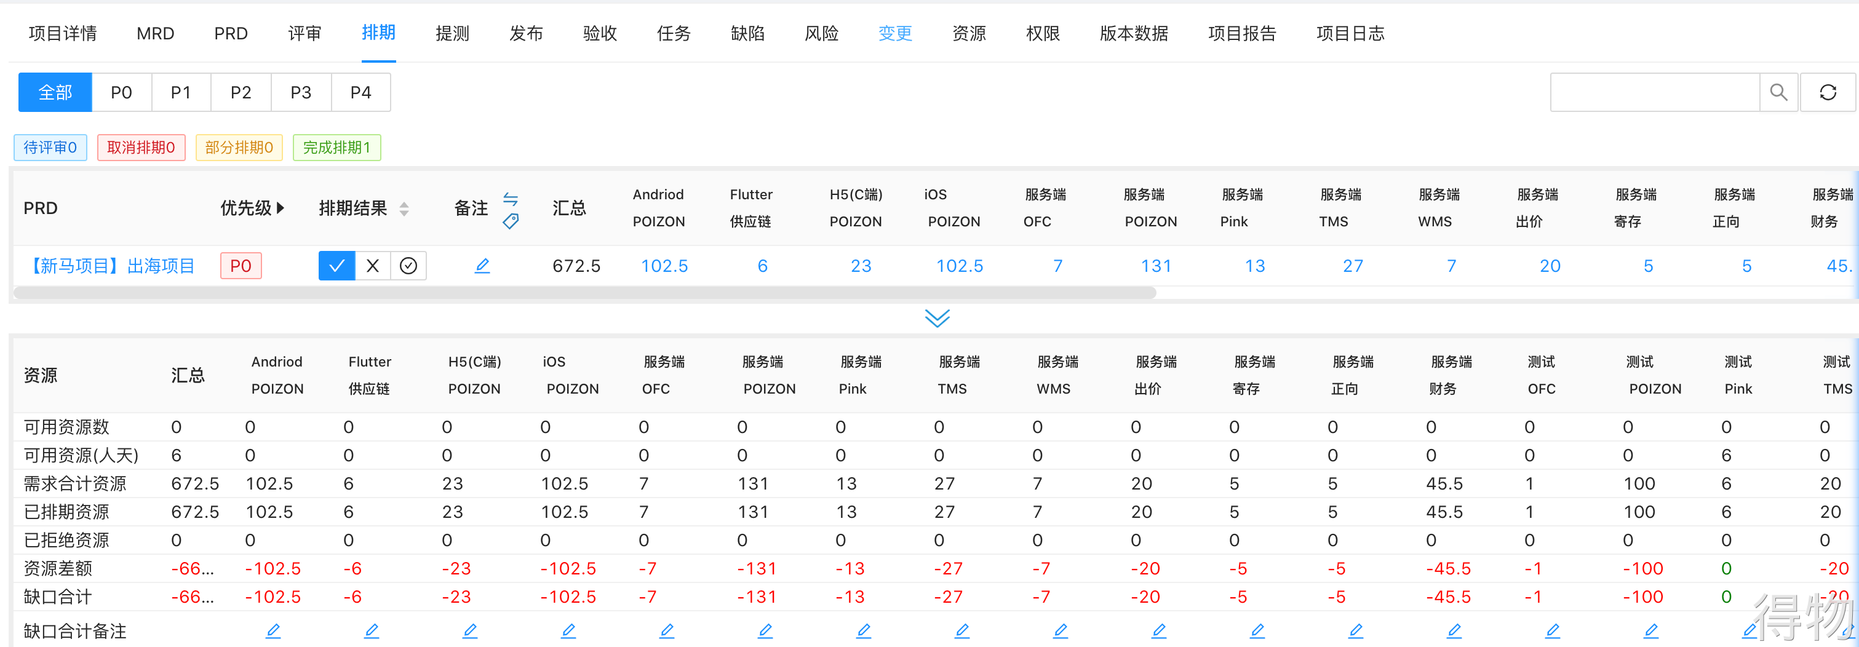
Task: Sort by 排期结果 column arrows
Action: click(404, 209)
